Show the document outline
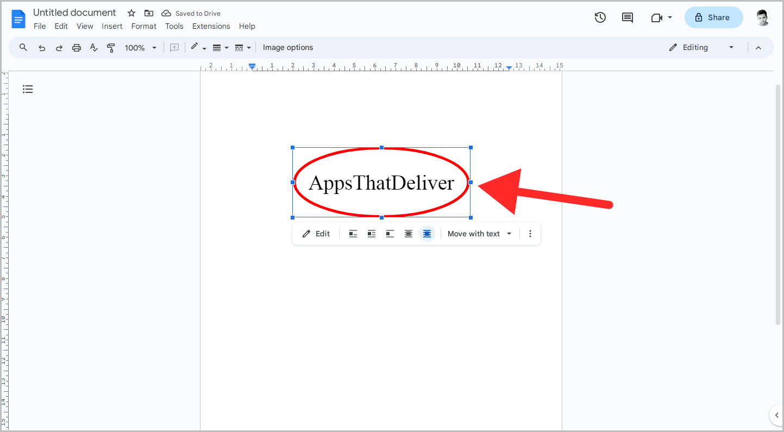Screen dimensions: 784x432 coord(28,89)
